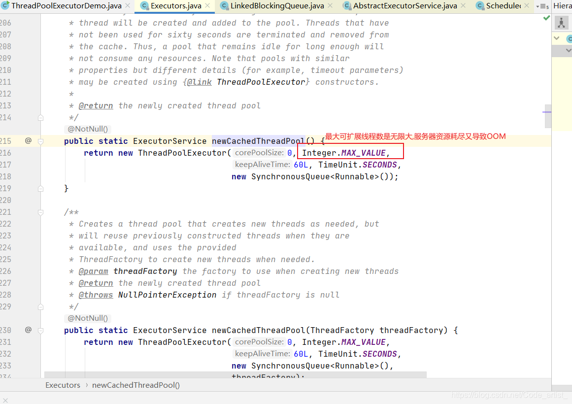572x404 pixels.
Task: Show hidden tabs dropdown list
Action: click(542, 6)
